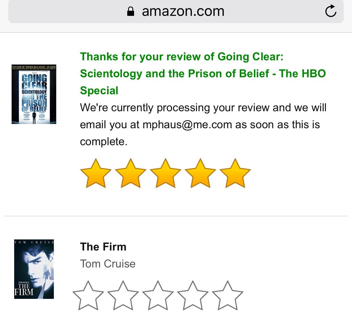
Task: Rate The Firm five stars
Action: coord(228,295)
